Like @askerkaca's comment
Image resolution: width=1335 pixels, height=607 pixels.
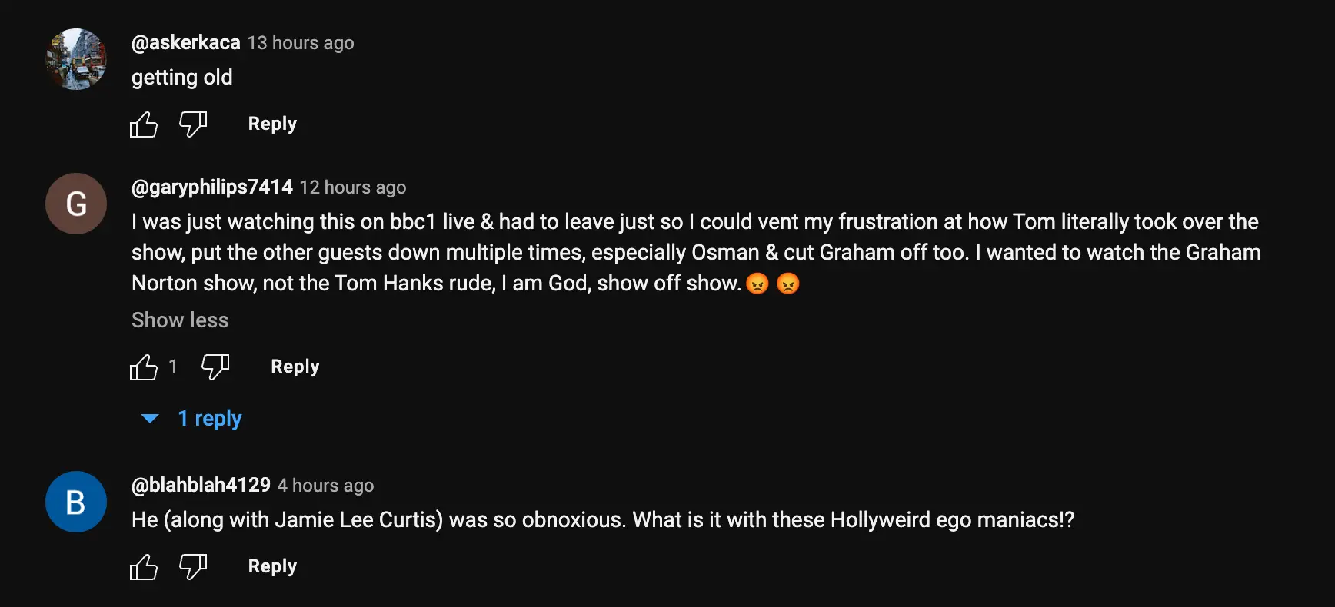[x=143, y=124]
